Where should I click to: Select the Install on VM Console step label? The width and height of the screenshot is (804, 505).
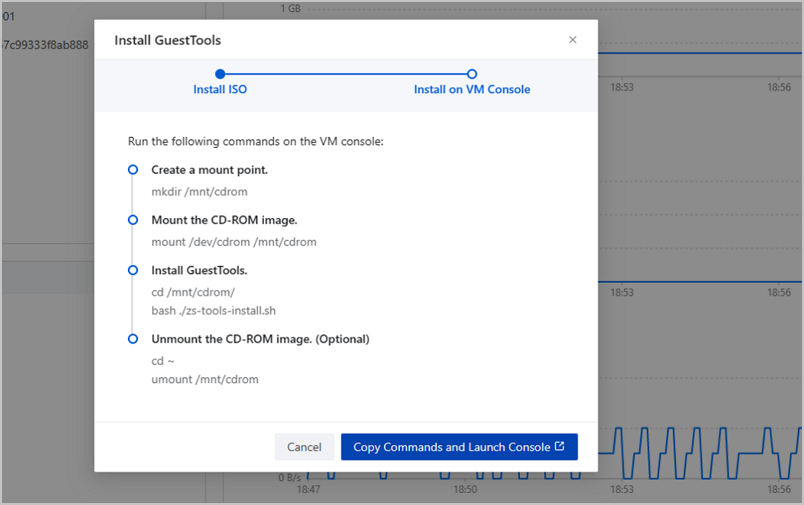tap(472, 90)
